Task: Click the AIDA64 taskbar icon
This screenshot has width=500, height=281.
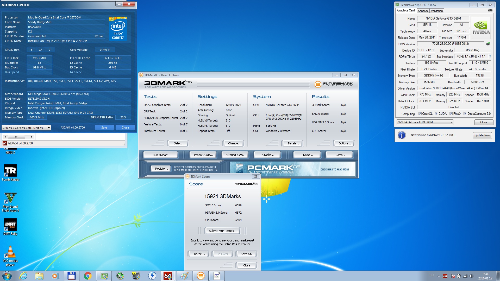Action: coord(168,276)
